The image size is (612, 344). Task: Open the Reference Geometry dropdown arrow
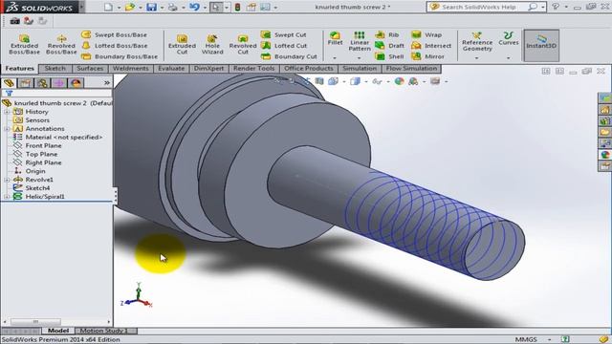(x=476, y=57)
